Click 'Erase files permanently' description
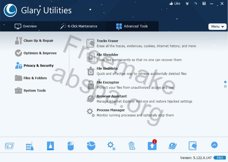Viewport: 228px width, 162px height. point(139,60)
